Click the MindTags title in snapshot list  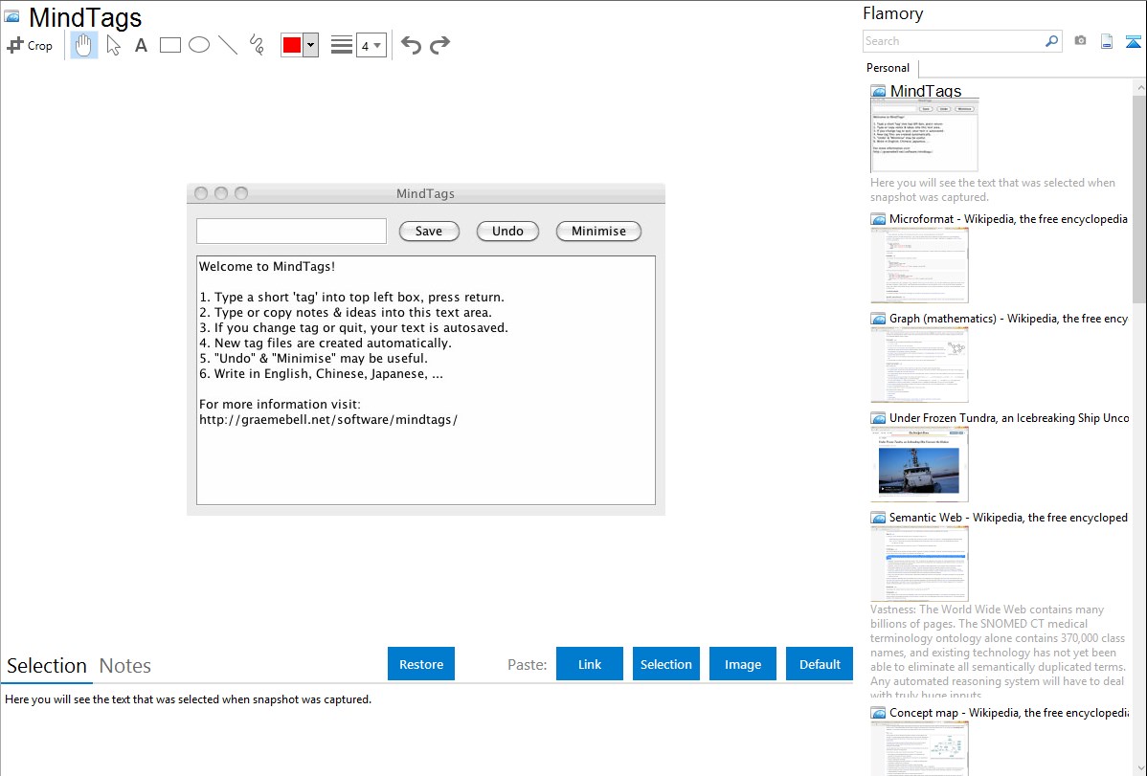click(x=925, y=91)
